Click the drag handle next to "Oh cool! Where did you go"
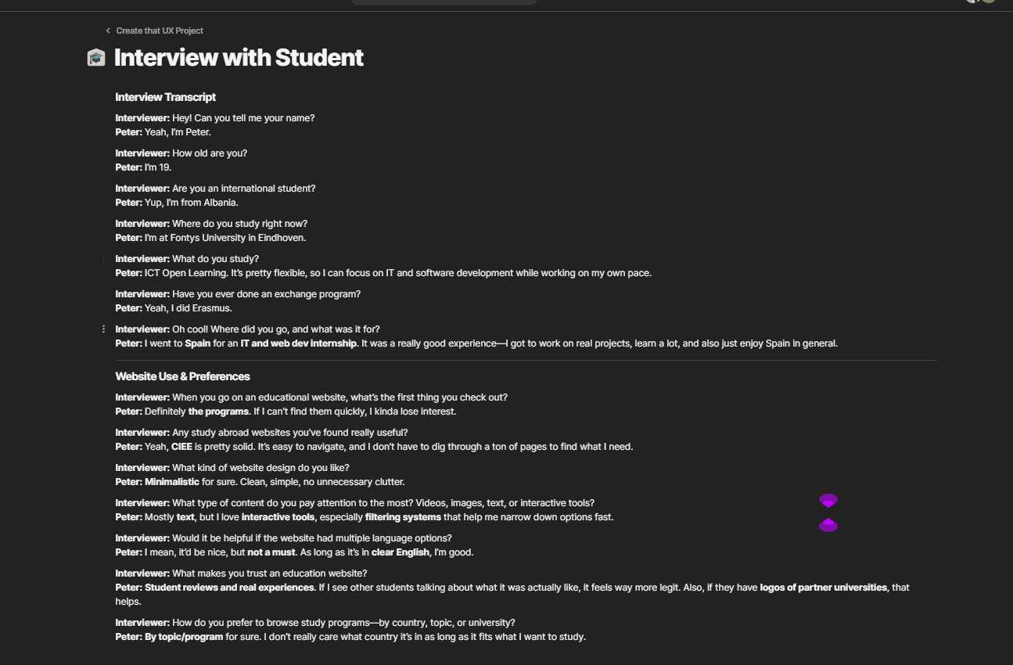 (x=104, y=329)
